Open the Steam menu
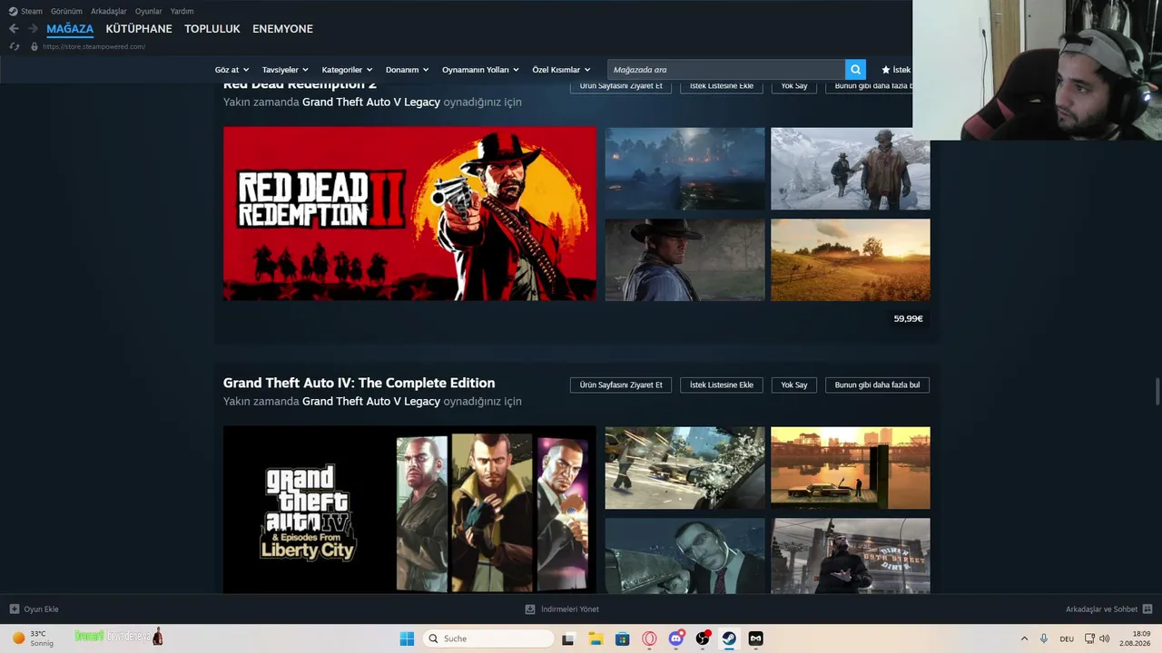This screenshot has width=1162, height=653. click(32, 11)
